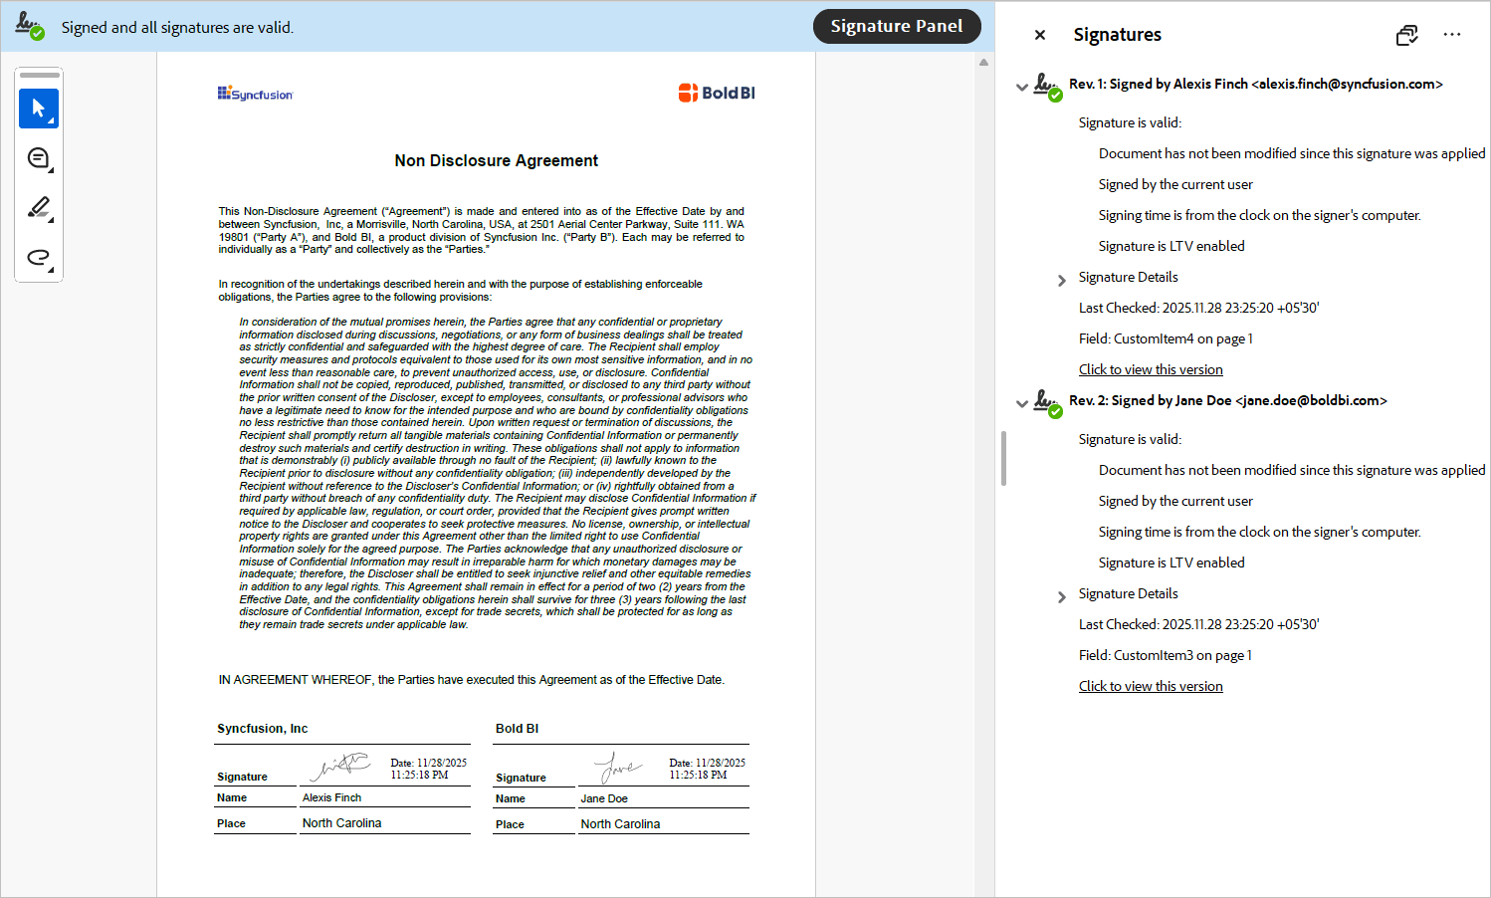Click the validate all signatures icon
This screenshot has height=898, width=1491.
pos(1406,34)
